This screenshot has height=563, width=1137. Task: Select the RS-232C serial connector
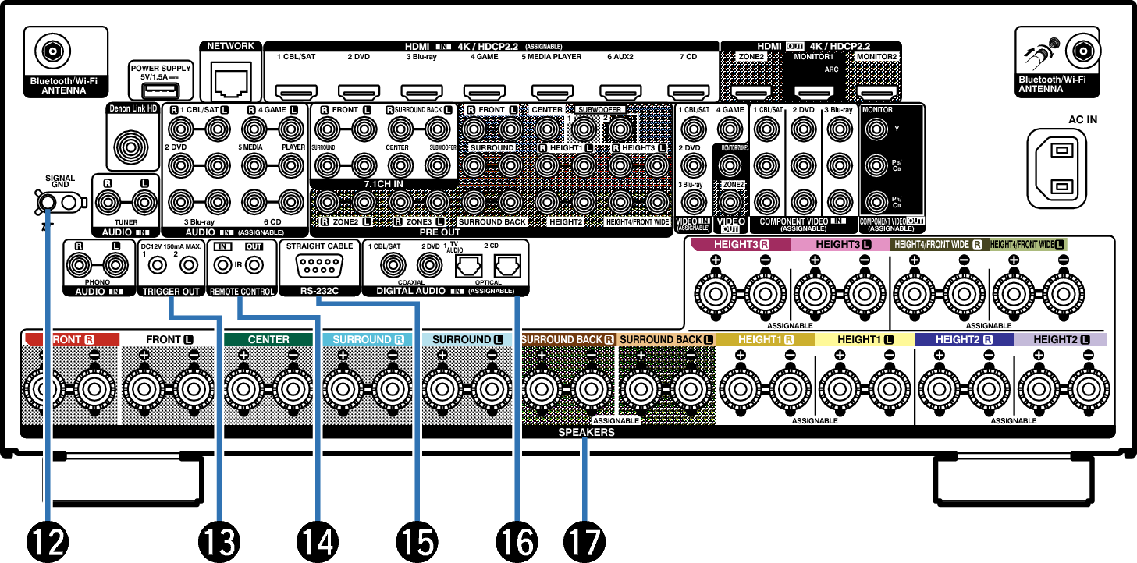click(318, 267)
